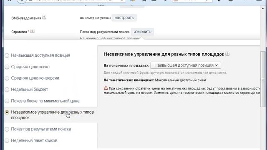The width and height of the screenshot is (267, 150).
Task: Click the red warning triangle icon
Action: click(106, 88)
